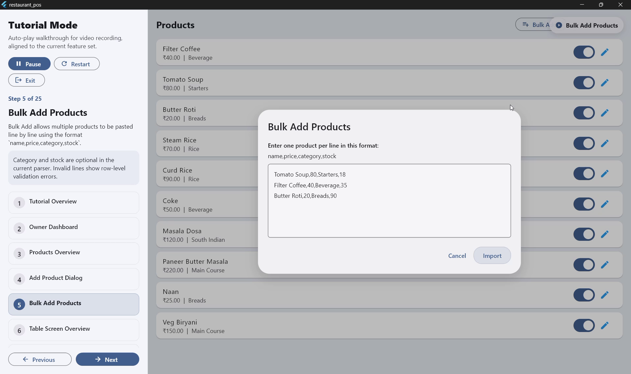
Task: Exit Tutorial Mode
Action: (x=26, y=80)
